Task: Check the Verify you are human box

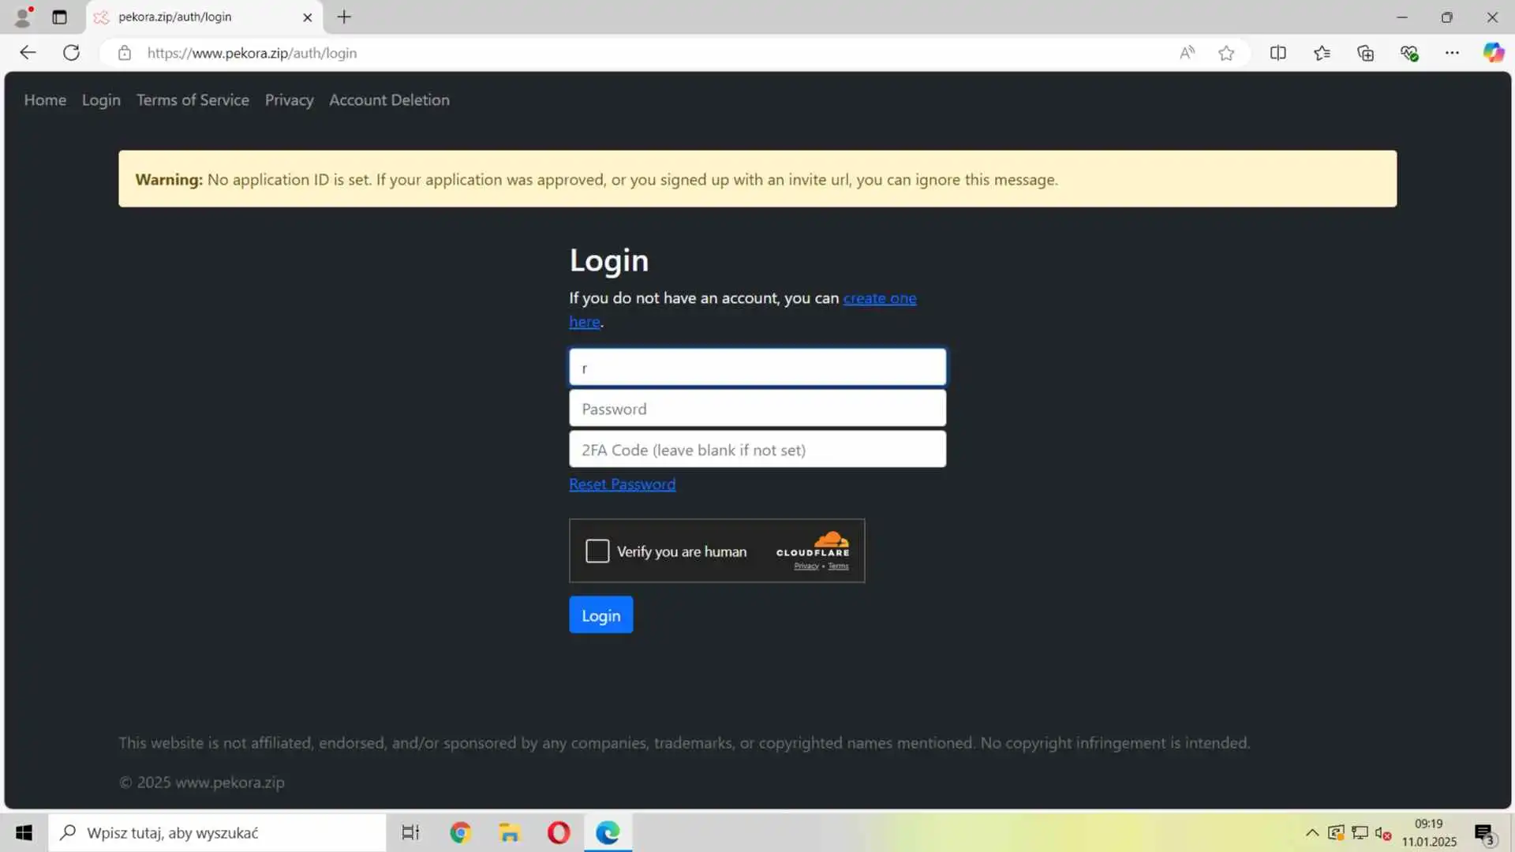Action: pos(597,551)
